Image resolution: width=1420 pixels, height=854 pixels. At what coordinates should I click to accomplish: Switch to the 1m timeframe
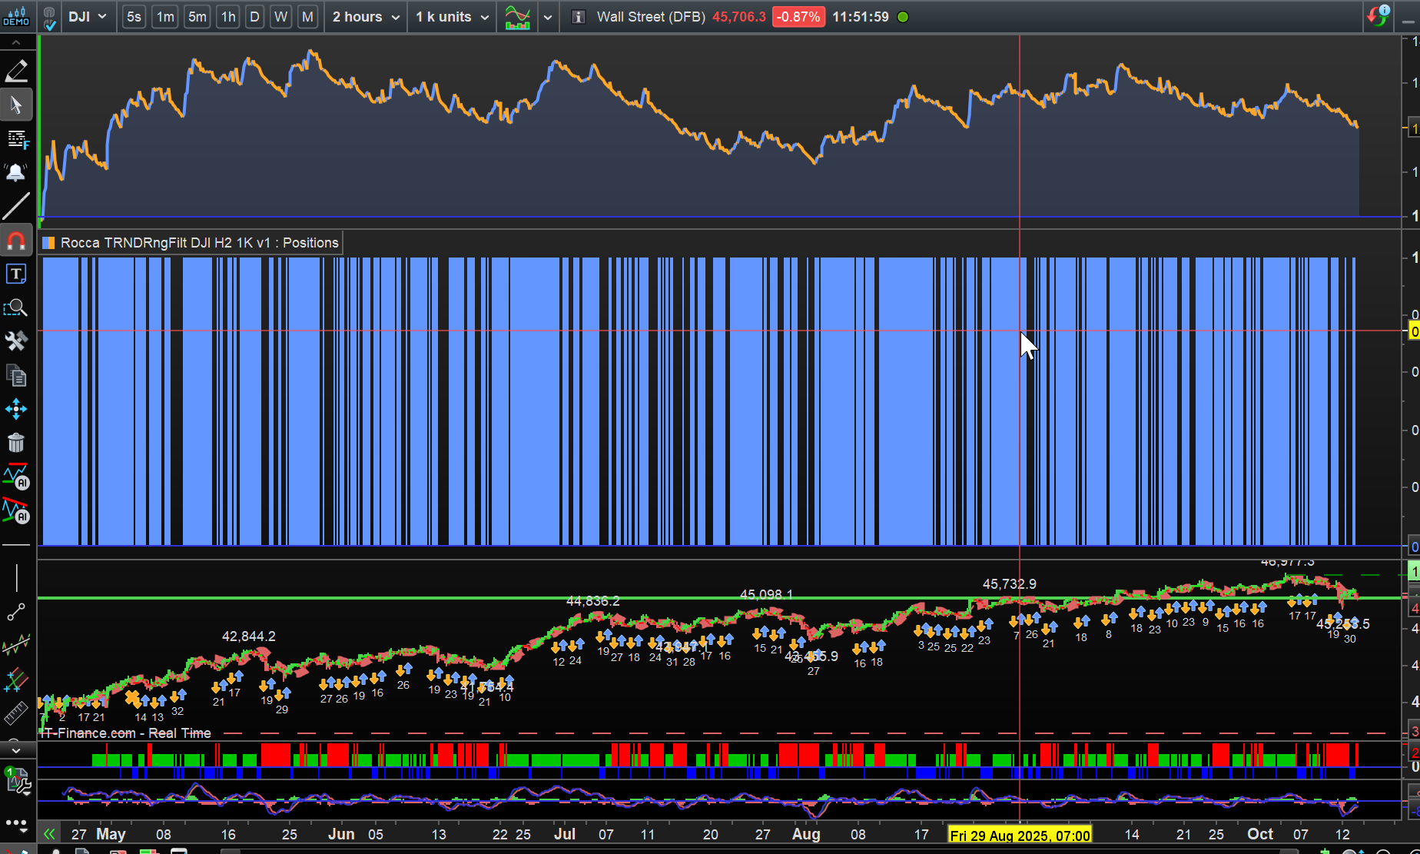pos(165,17)
